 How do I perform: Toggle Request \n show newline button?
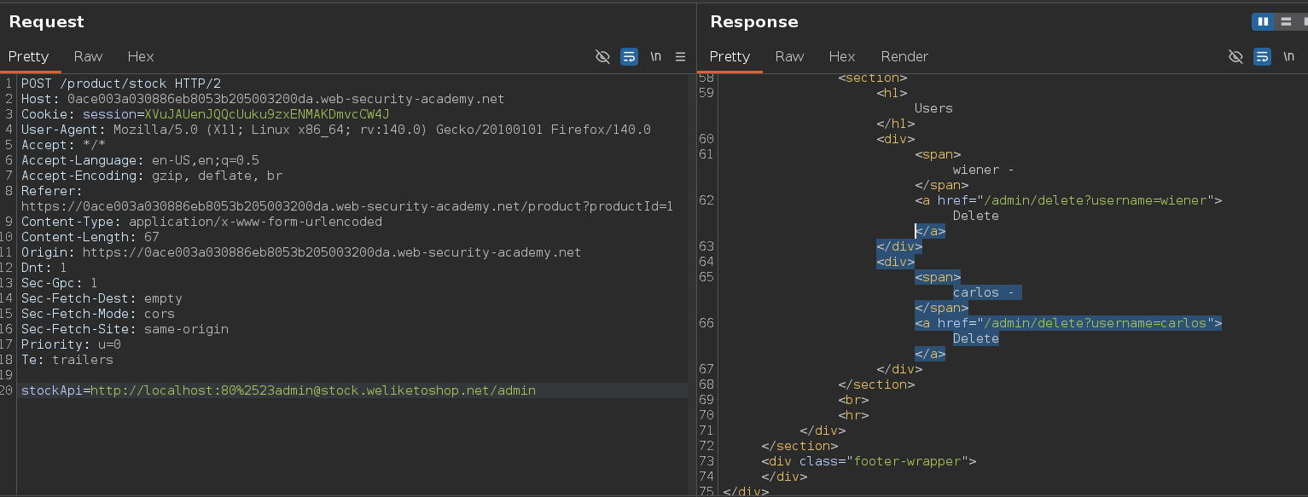(655, 56)
